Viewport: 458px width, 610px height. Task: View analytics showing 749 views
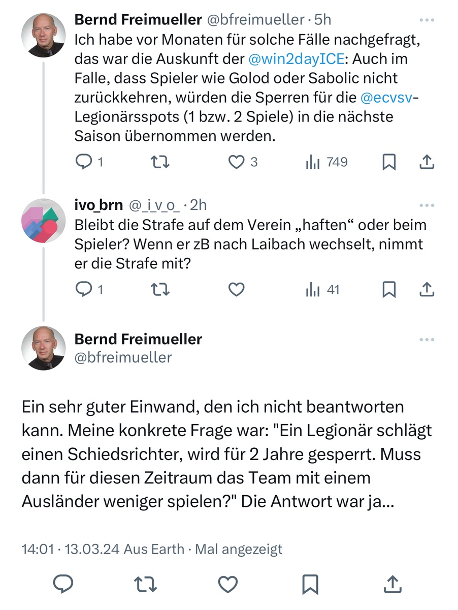(x=326, y=162)
